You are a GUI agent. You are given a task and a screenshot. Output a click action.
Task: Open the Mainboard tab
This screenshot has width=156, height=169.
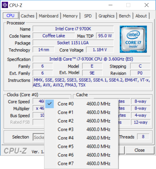[x=48, y=16]
